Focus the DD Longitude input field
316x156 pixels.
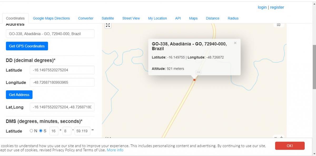(62, 82)
